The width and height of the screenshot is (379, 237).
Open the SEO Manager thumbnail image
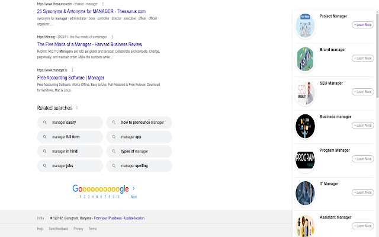click(306, 93)
